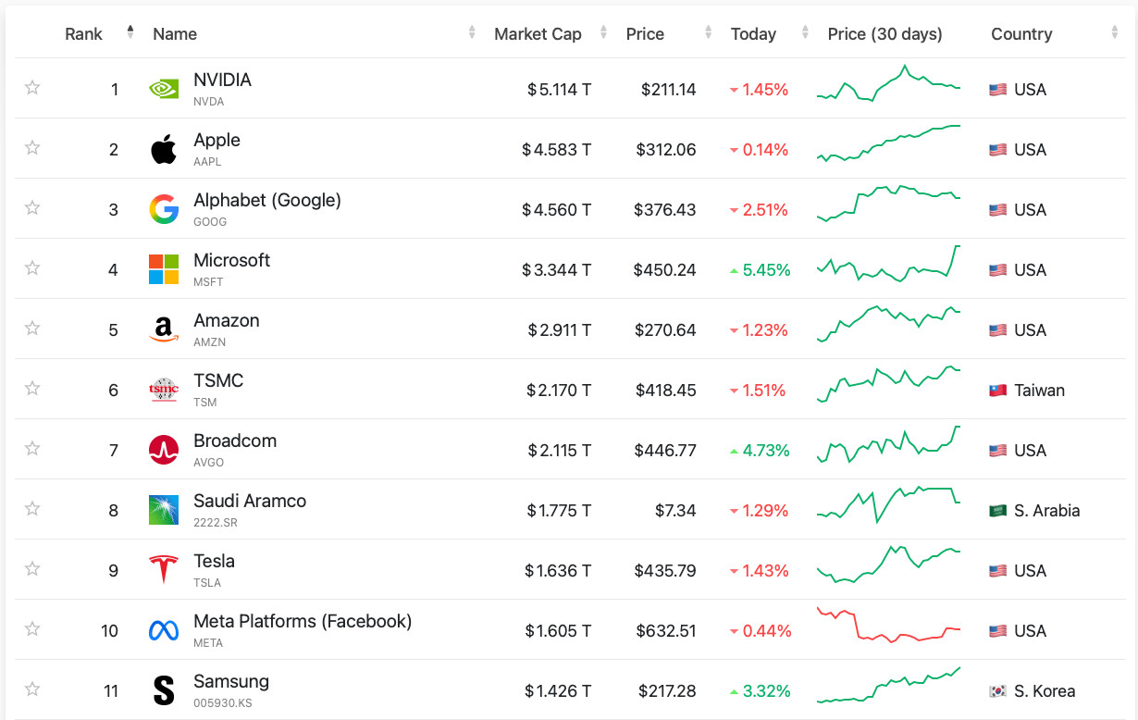This screenshot has width=1138, height=720.
Task: Open the Amazon company page link
Action: (x=227, y=320)
